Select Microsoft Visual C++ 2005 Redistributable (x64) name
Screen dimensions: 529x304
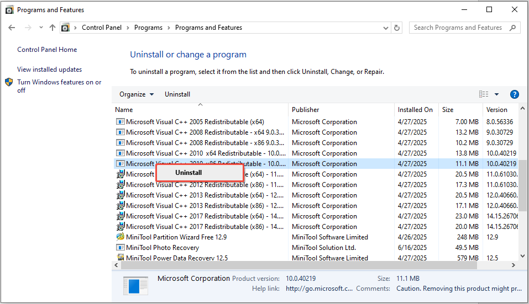pos(195,122)
